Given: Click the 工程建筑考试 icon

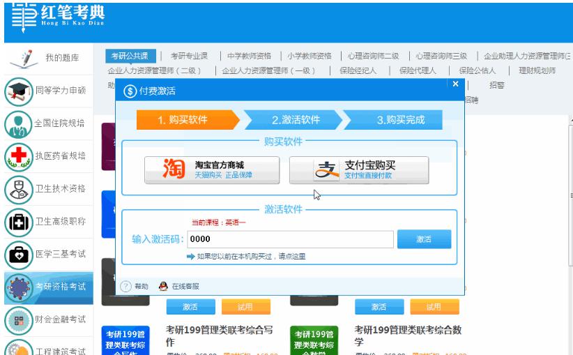Looking at the screenshot, I should click(19, 347).
